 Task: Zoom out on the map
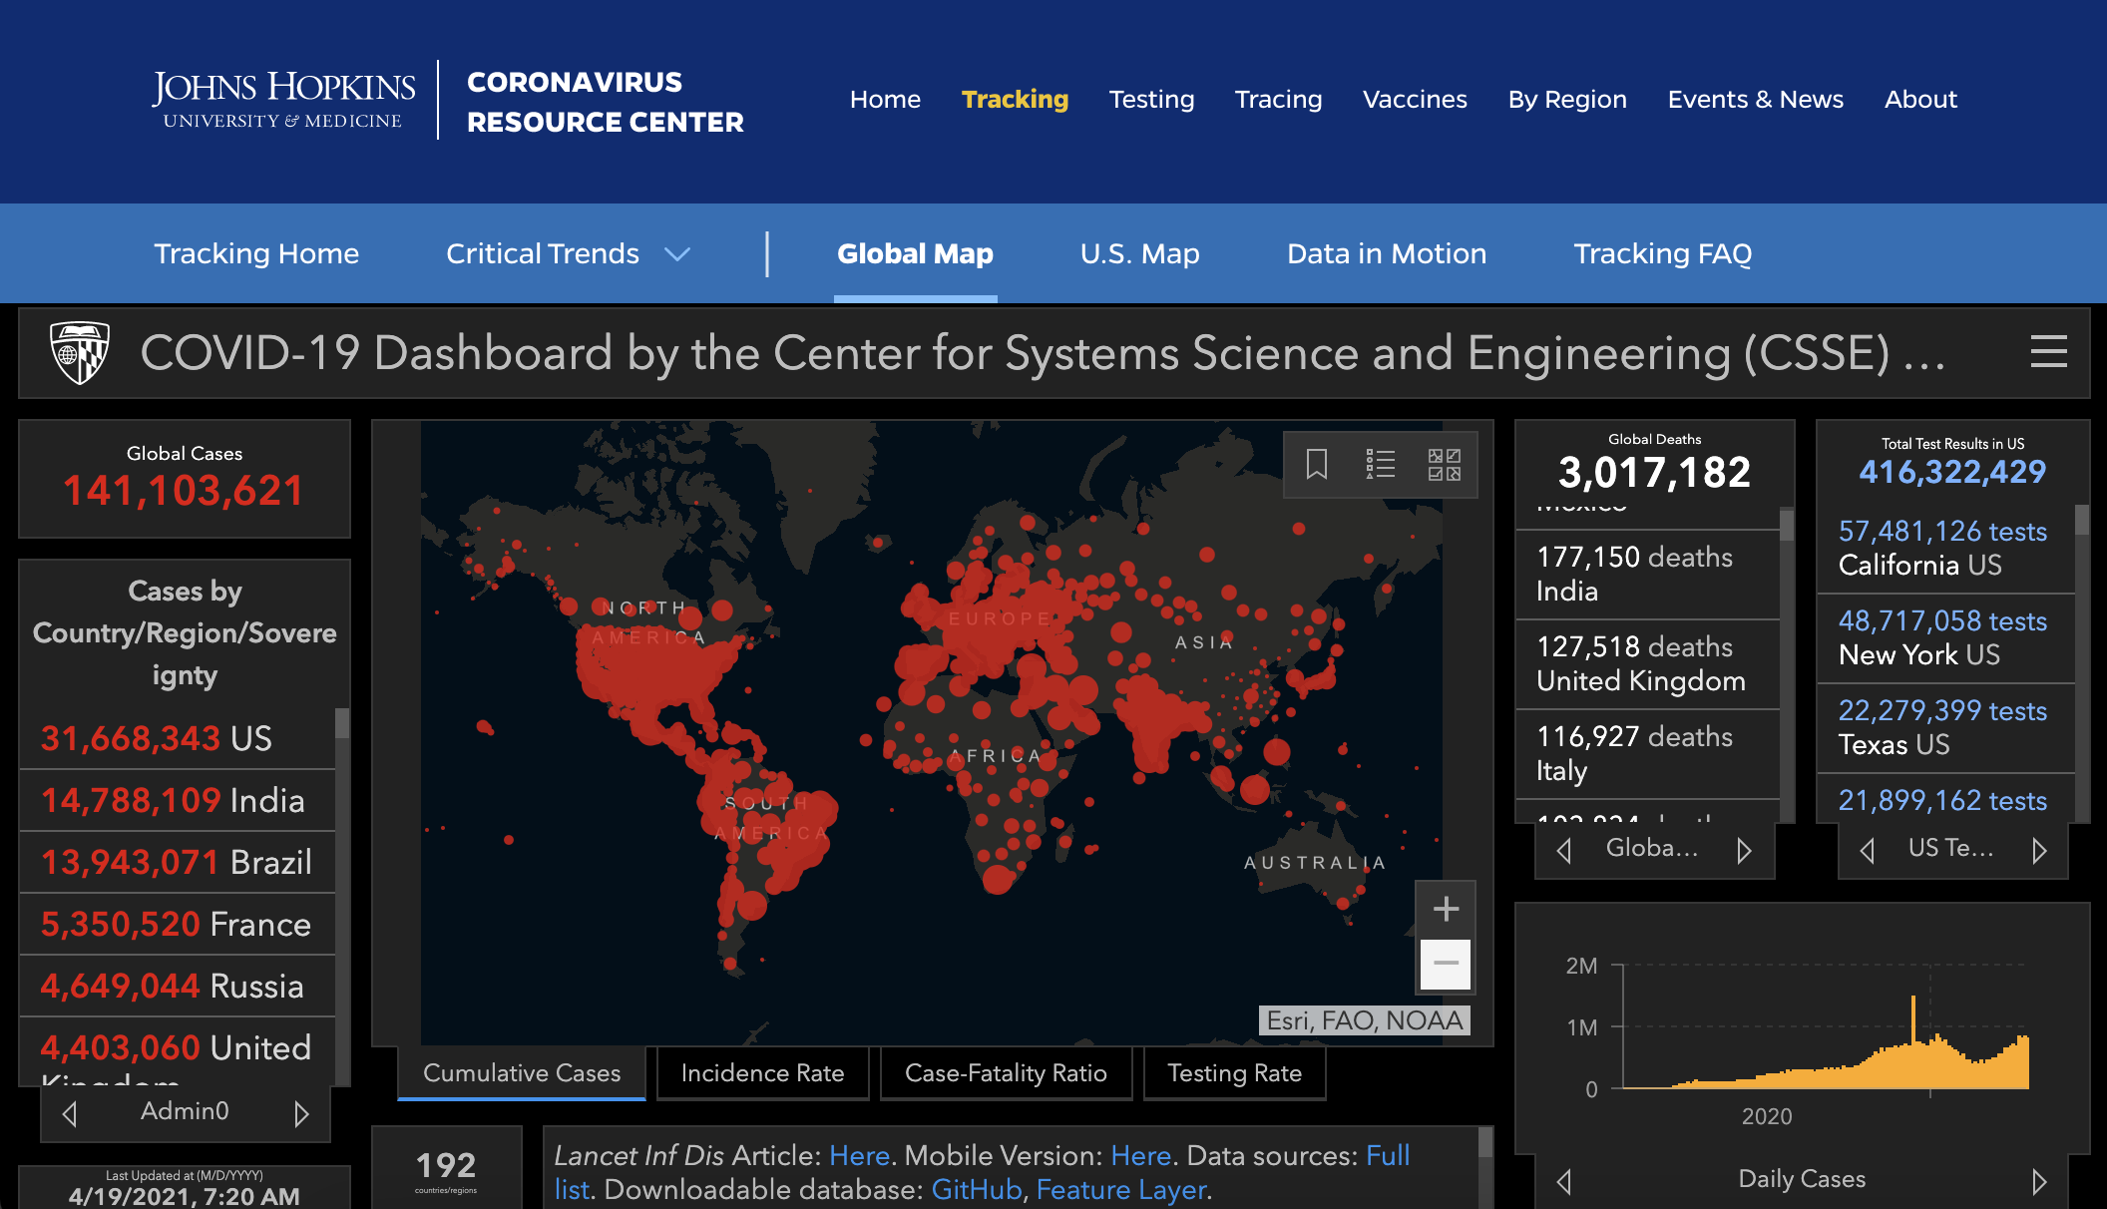[x=1446, y=964]
